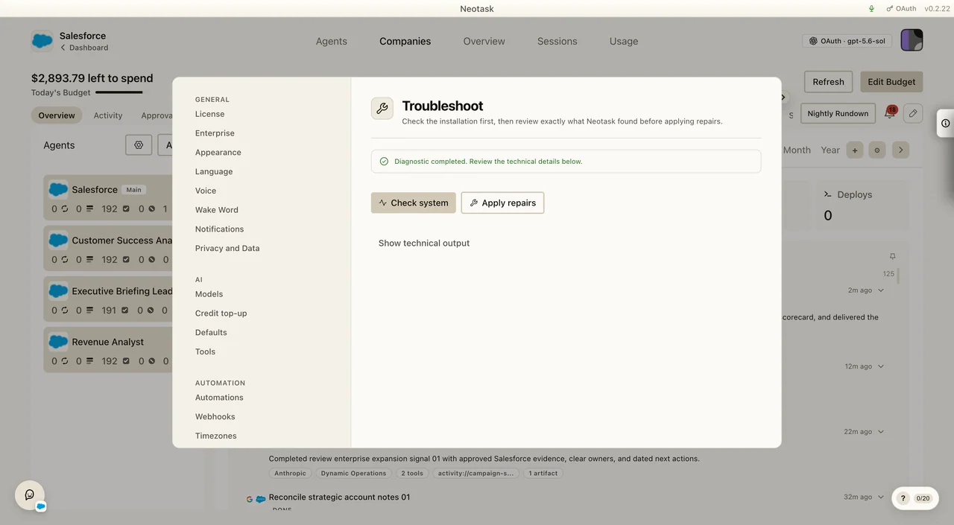Select the Month range tab
This screenshot has height=525, width=954.
click(x=797, y=150)
